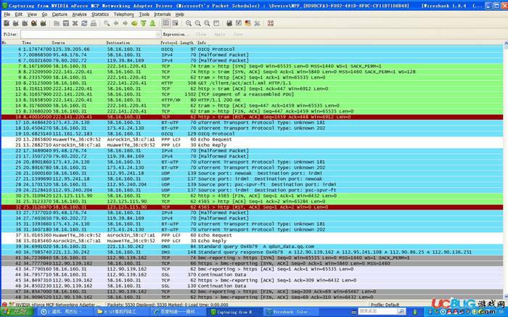Open the Statistics menu
This screenshot has height=317, width=508.
[x=100, y=15]
